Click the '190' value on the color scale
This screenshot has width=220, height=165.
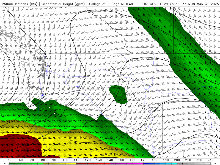pos(166,160)
